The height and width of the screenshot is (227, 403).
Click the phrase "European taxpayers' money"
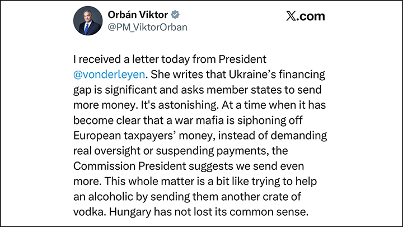pos(138,135)
